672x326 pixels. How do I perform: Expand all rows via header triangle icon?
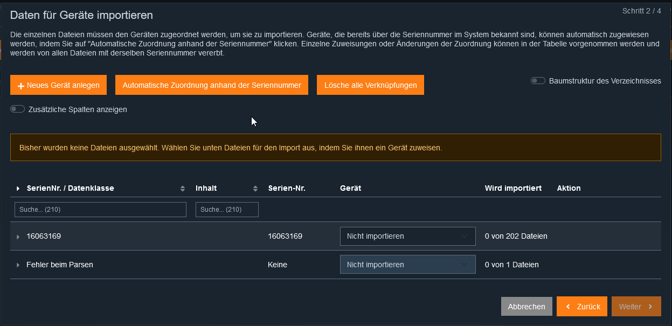pos(18,189)
